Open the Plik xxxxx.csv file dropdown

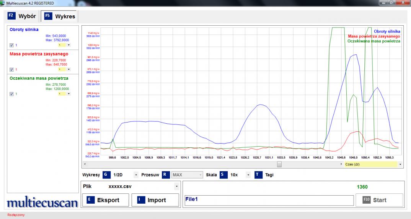coord(176,186)
